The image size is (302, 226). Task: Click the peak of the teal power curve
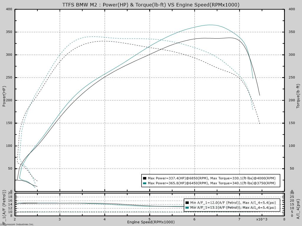(210, 25)
